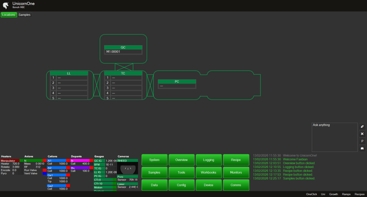Click the Ask anything text box

[x=334, y=137]
